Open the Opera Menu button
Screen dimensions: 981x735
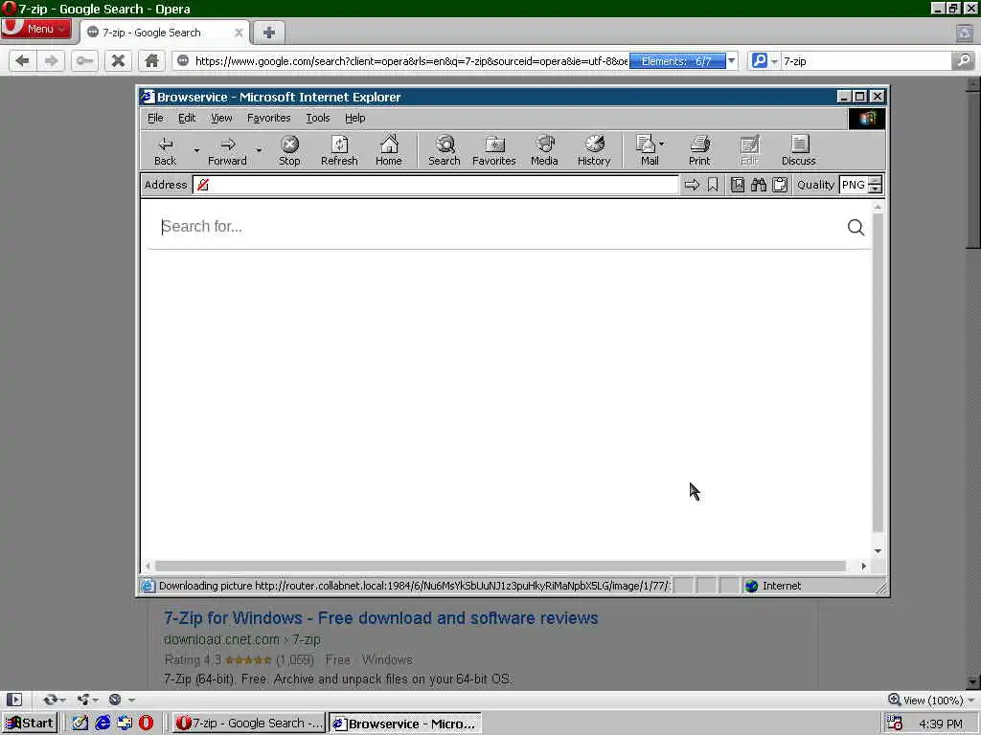[36, 29]
